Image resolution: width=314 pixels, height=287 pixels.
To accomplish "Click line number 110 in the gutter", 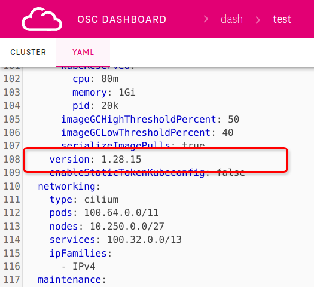I will [12, 187].
